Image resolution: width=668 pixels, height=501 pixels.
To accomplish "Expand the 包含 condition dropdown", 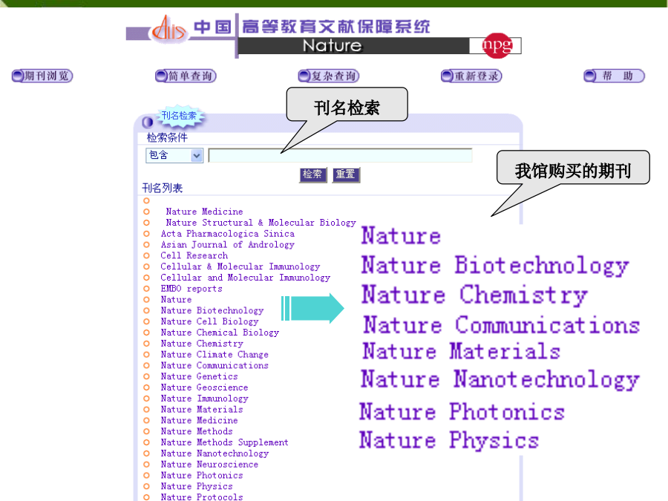I will (174, 155).
